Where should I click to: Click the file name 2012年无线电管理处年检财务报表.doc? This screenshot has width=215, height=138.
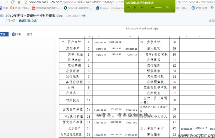[x=34, y=16]
